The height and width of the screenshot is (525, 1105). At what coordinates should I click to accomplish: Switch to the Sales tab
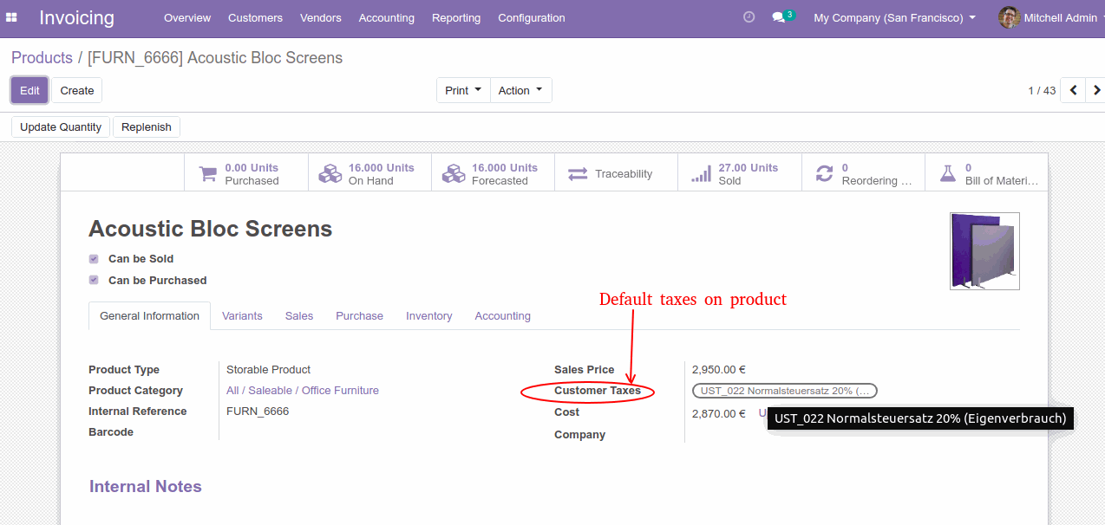[x=299, y=316]
